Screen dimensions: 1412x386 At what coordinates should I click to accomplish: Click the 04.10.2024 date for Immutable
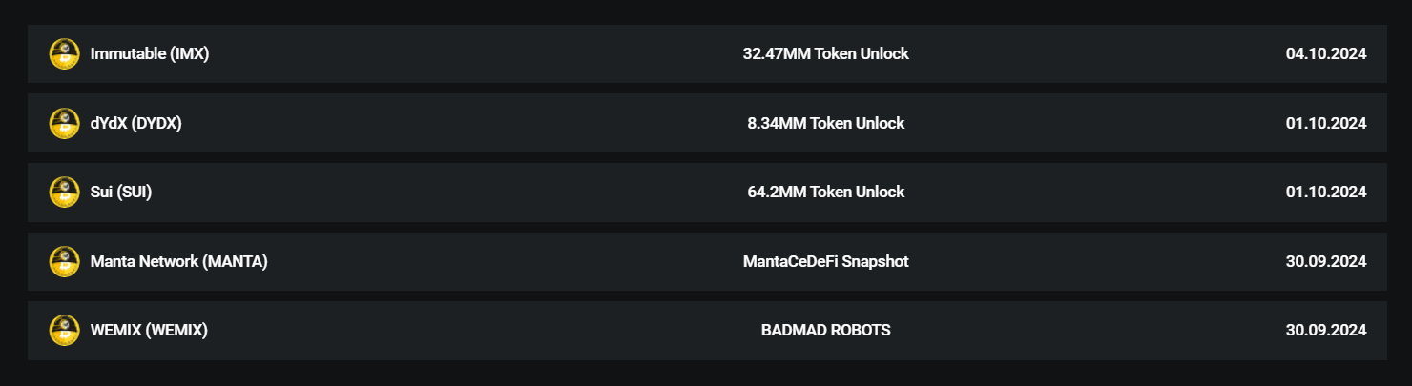(x=1326, y=54)
